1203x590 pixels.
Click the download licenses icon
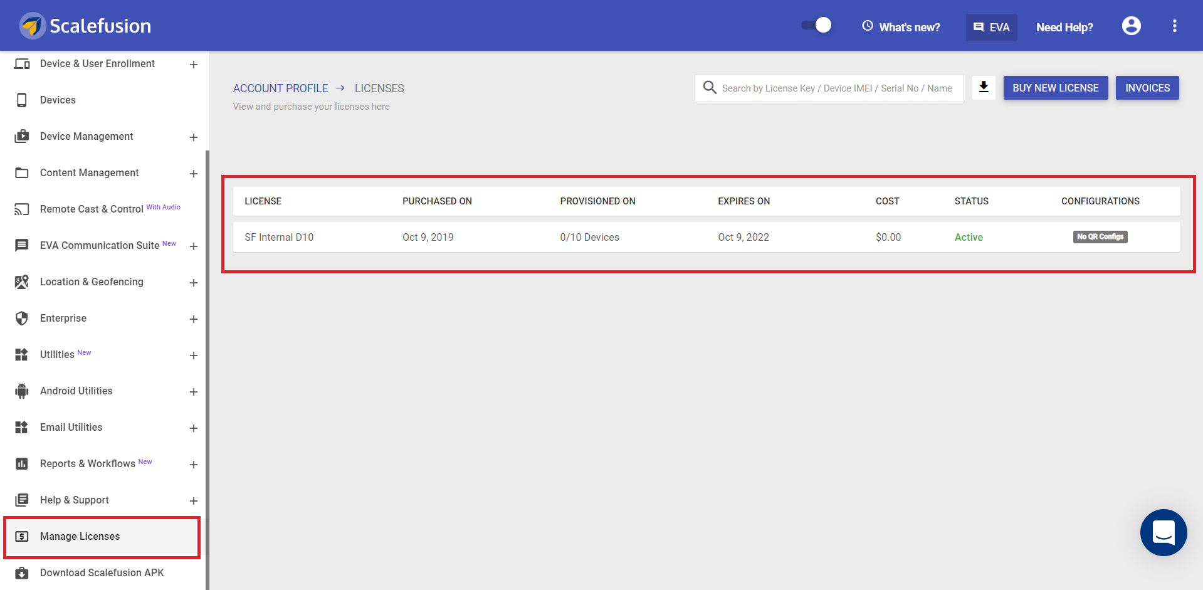984,88
